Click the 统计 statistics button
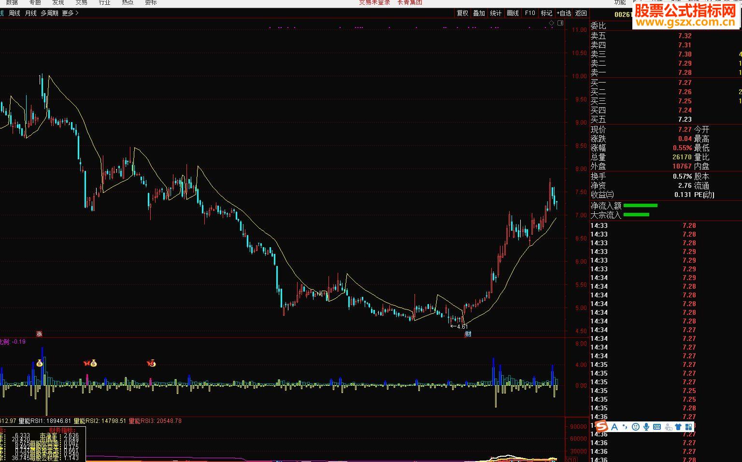Viewport: 742px width, 462px height. pos(496,13)
